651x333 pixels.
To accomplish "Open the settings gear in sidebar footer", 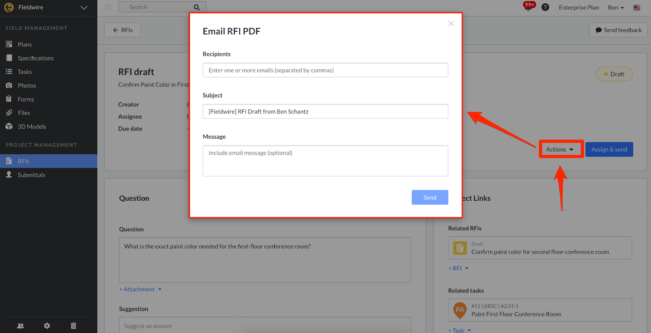I will click(x=47, y=326).
